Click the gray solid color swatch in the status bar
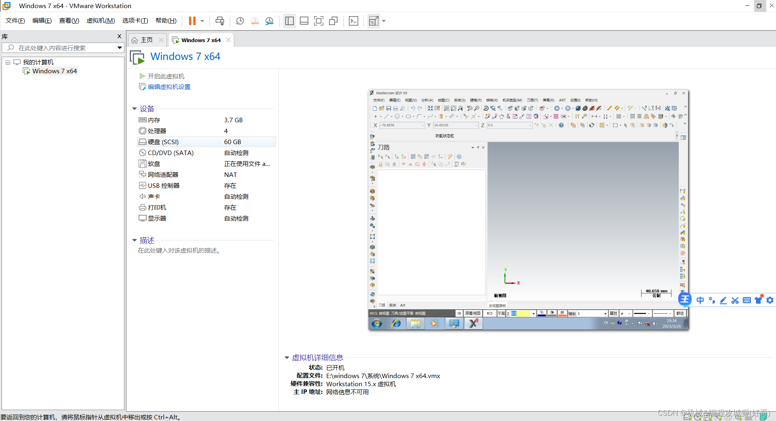This screenshot has width=776, height=421. [552, 313]
